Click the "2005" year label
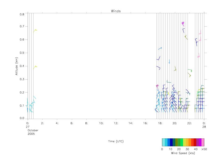220x162 pixels. tap(31, 134)
